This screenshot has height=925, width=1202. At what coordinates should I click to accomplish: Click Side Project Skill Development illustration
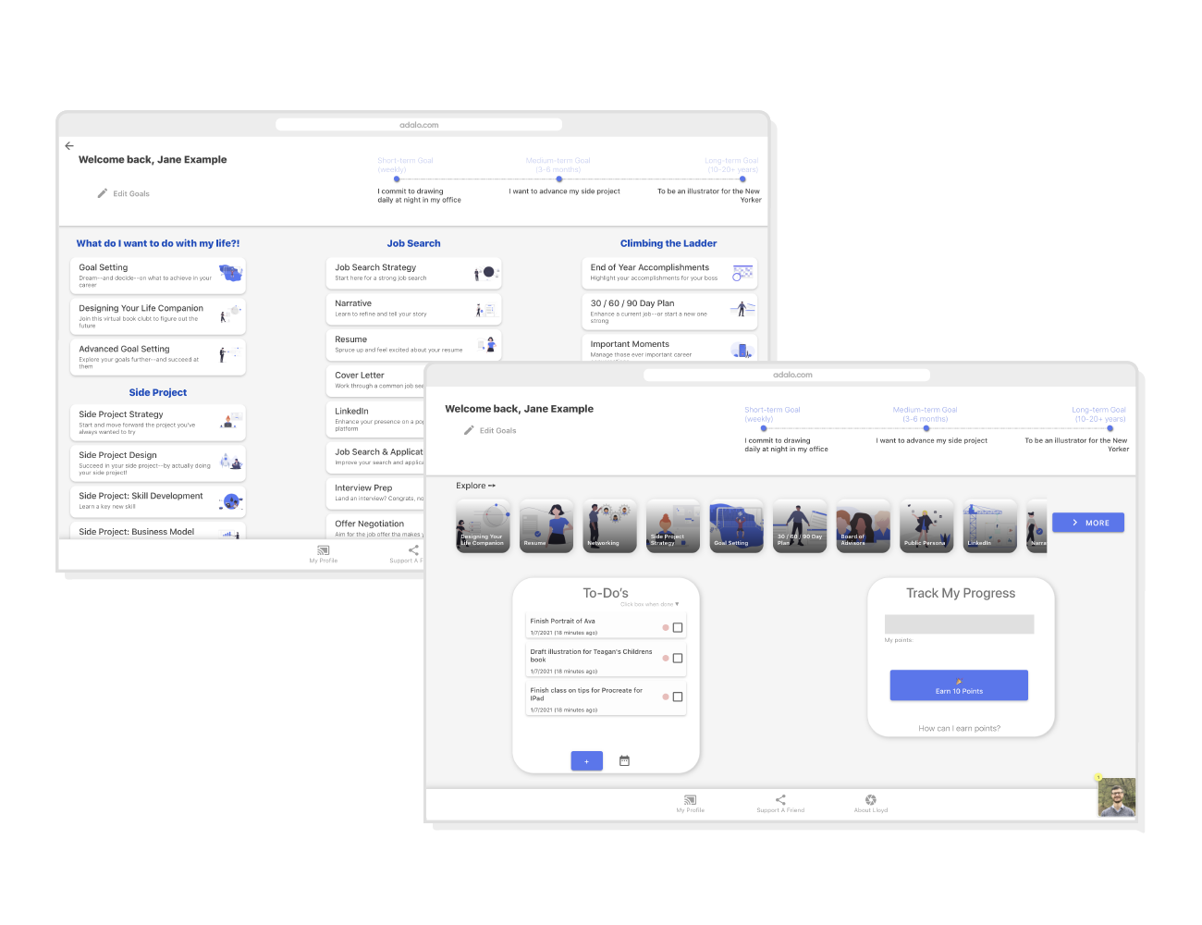point(231,501)
